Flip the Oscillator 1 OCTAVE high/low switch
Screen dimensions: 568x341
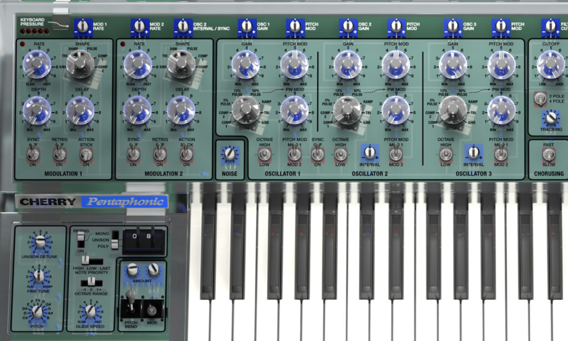(x=265, y=154)
